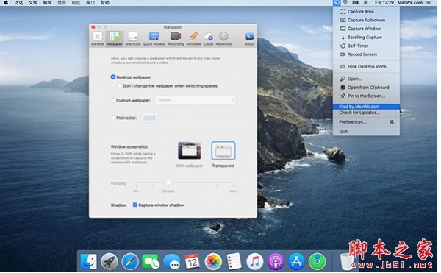The image size is (441, 273).
Task: Open the Shortcuts preferences tab
Action: (133, 38)
